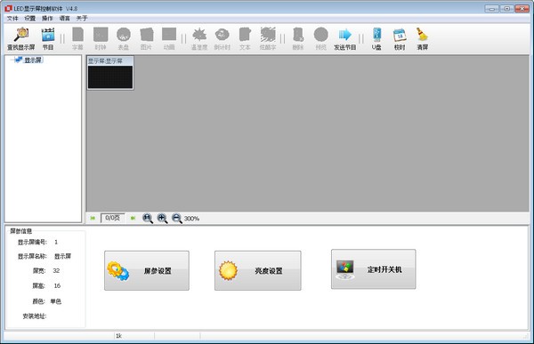Screen dimensions: 534x344
Task: Click the 300% zoom level text
Action: pos(191,219)
